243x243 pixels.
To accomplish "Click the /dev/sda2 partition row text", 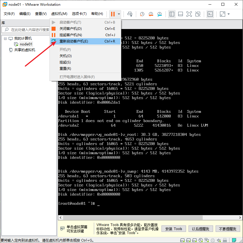I will [x=133, y=125].
